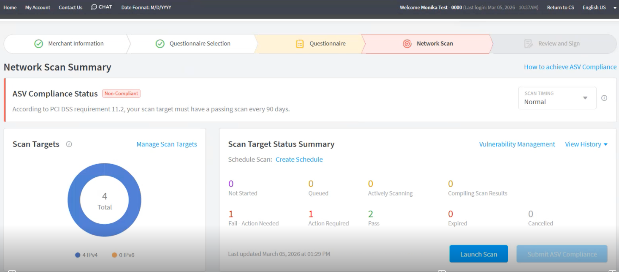The image size is (619, 272).
Task: Click the Launch Scan button
Action: (478, 254)
